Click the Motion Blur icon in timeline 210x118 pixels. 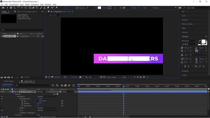(x=69, y=85)
